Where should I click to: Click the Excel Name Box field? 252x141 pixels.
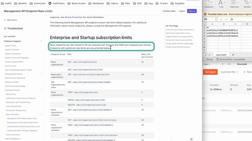pos(209,19)
